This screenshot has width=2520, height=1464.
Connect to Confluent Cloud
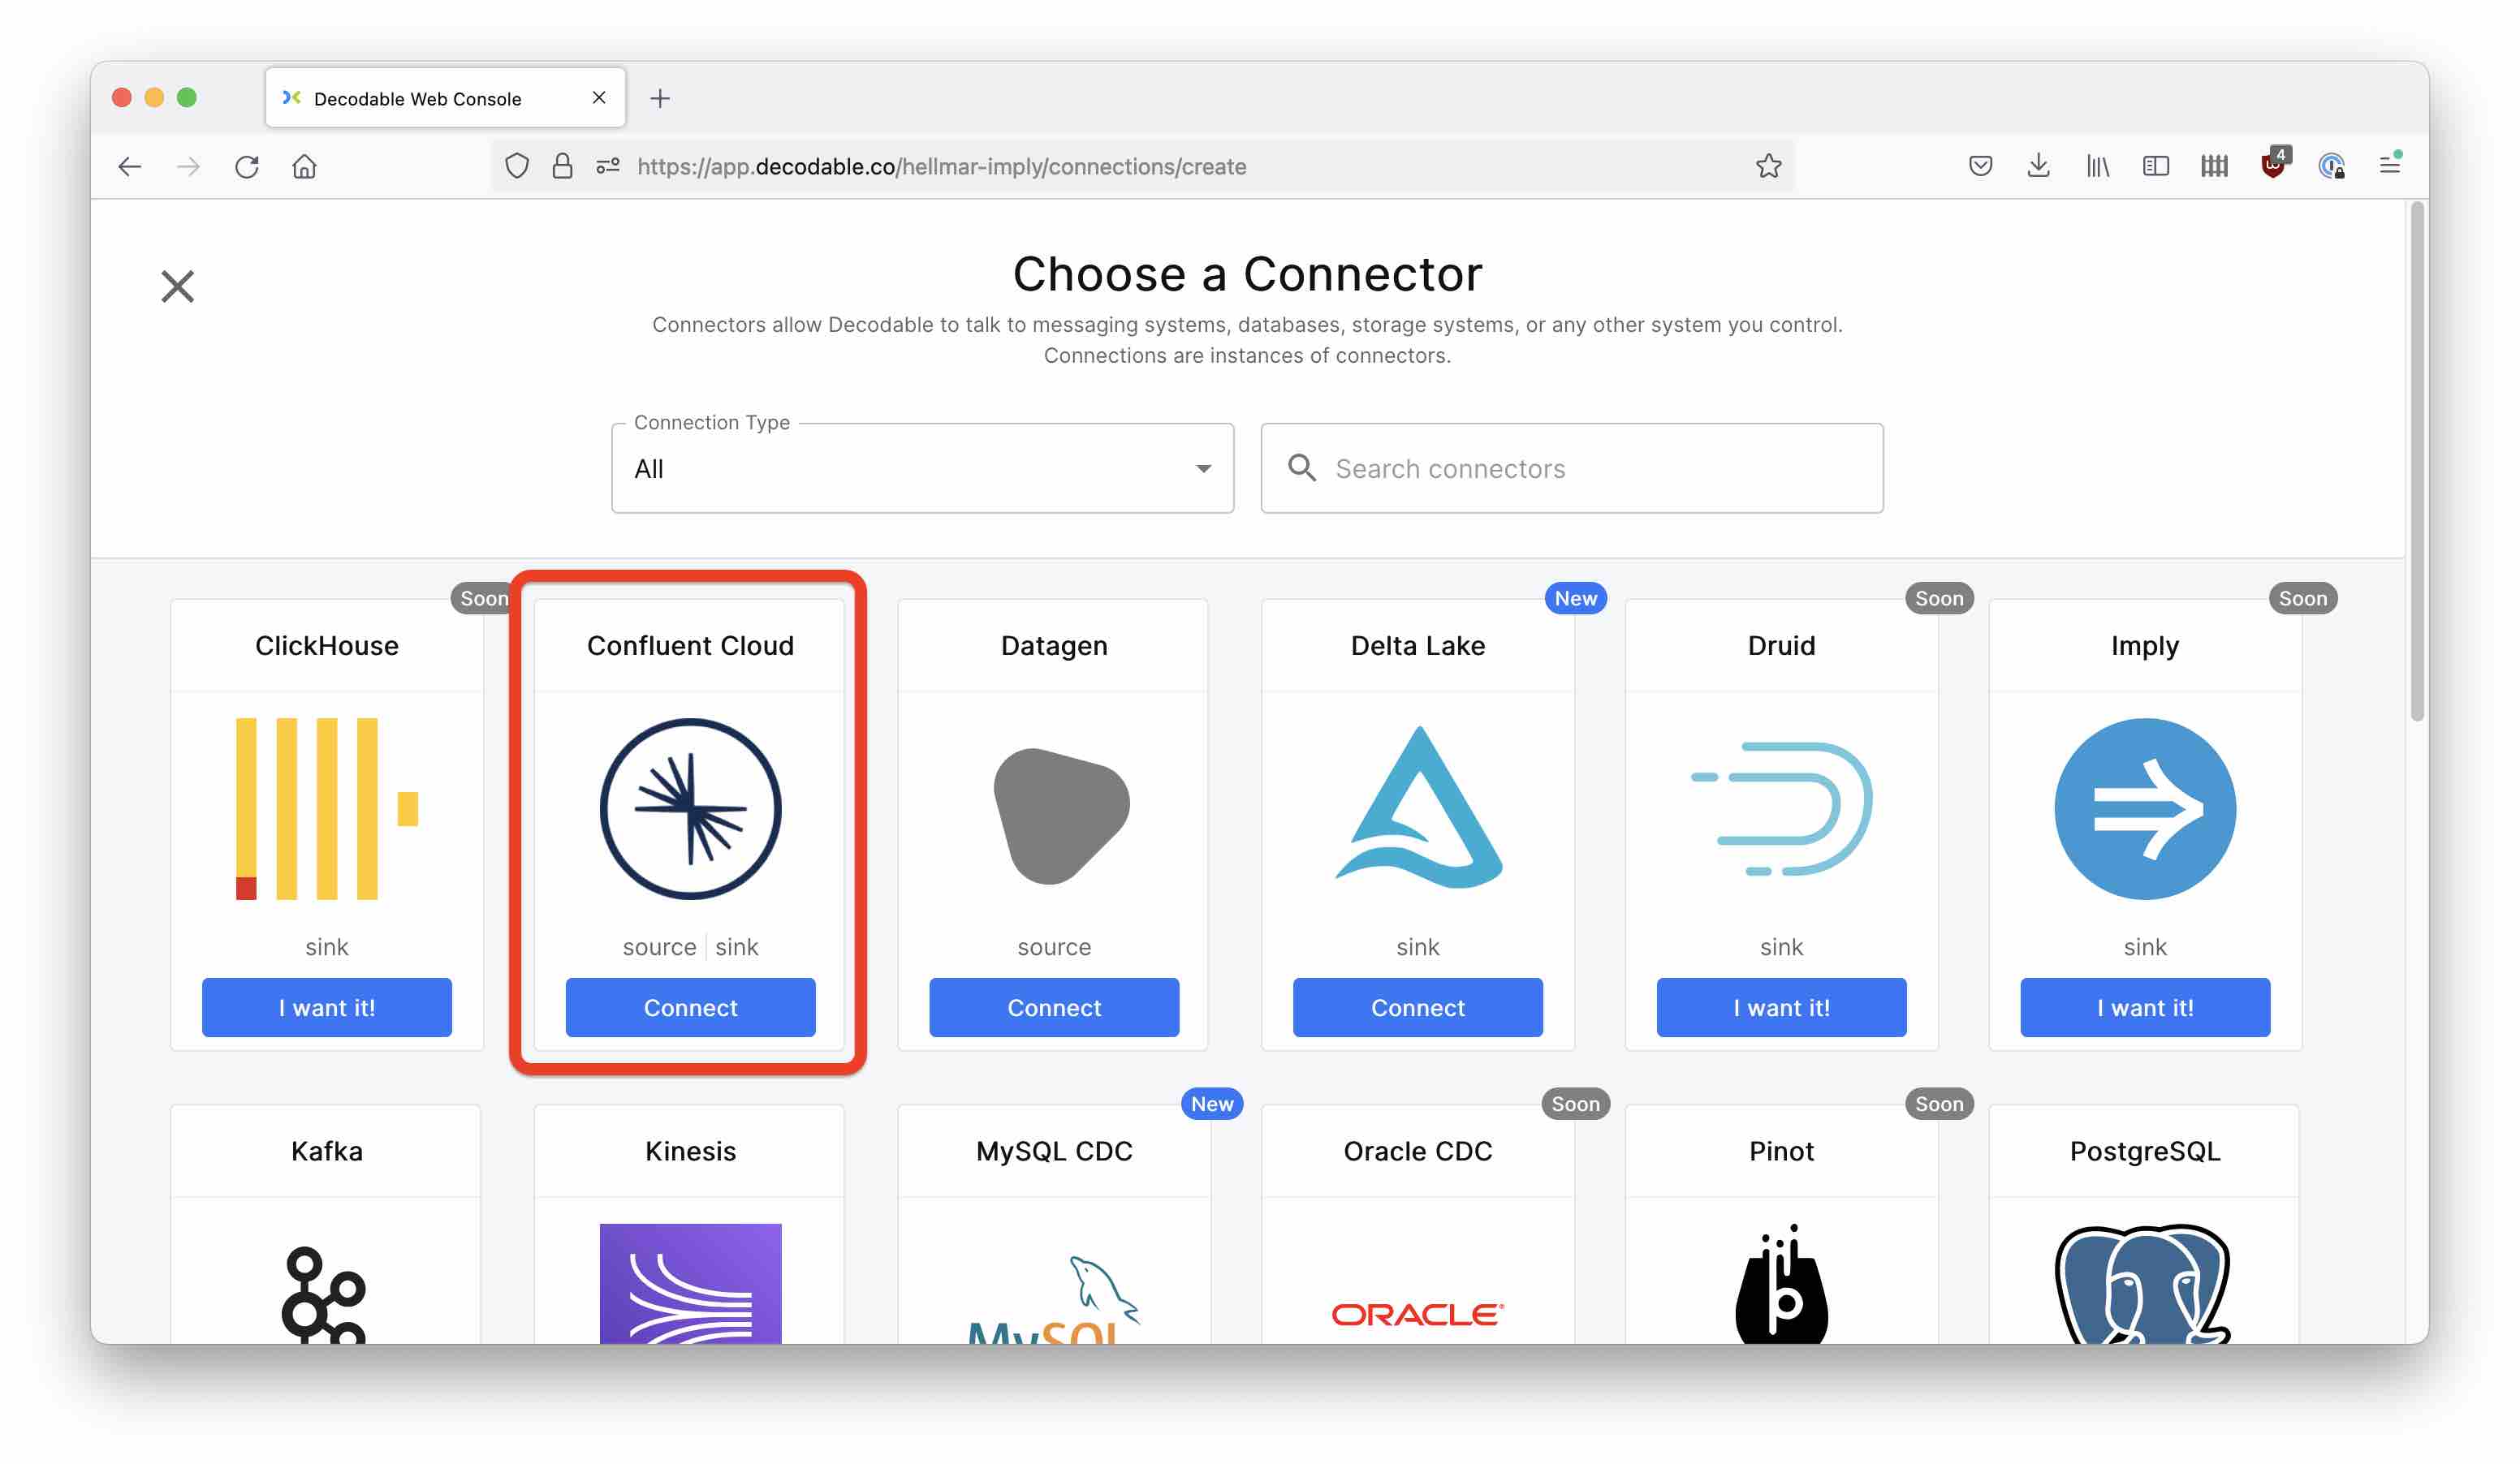coord(690,1007)
